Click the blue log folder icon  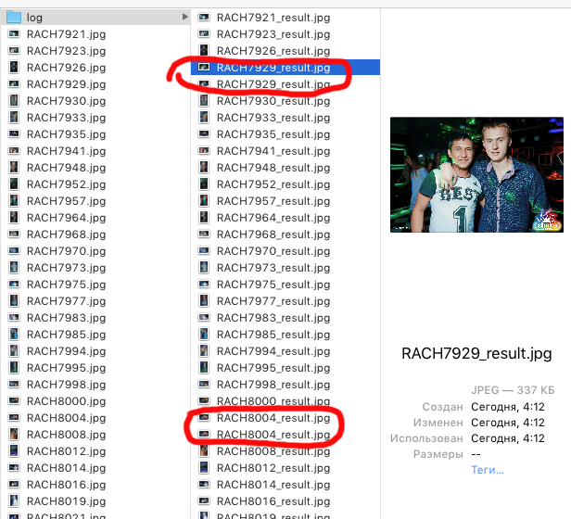click(14, 17)
